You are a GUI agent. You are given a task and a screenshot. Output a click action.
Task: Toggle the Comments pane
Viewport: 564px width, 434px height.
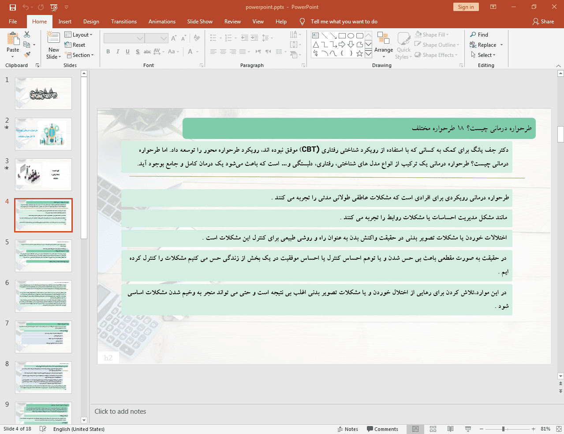click(x=382, y=429)
